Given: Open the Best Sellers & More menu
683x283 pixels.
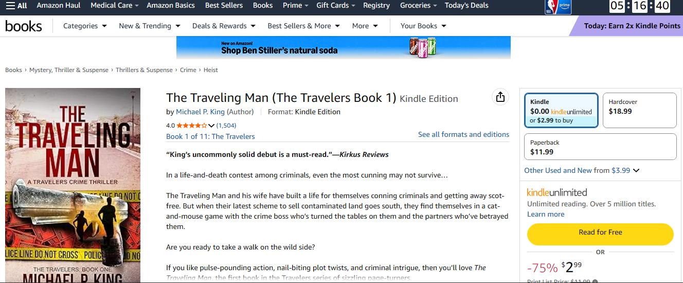Looking at the screenshot, I should pos(303,26).
